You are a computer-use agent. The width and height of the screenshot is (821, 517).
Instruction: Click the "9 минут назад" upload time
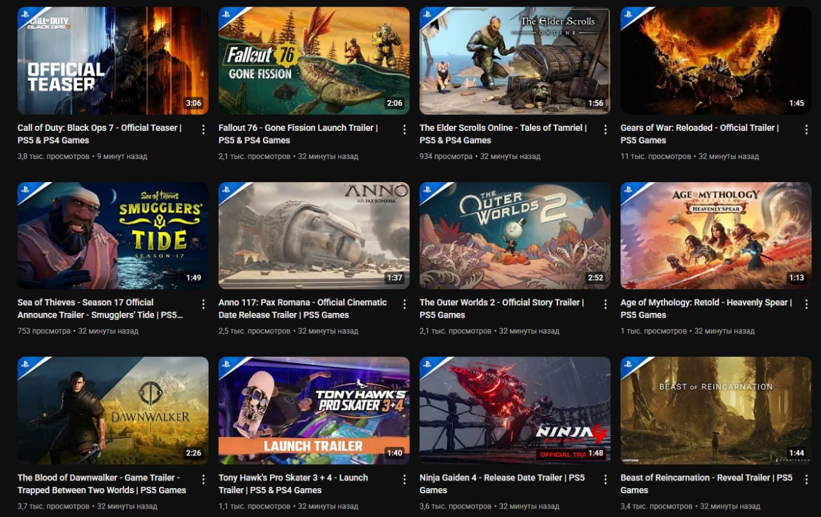pyautogui.click(x=122, y=157)
